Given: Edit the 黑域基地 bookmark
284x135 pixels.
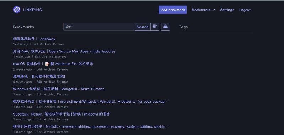Looking at the screenshot, I should pos(39,82).
